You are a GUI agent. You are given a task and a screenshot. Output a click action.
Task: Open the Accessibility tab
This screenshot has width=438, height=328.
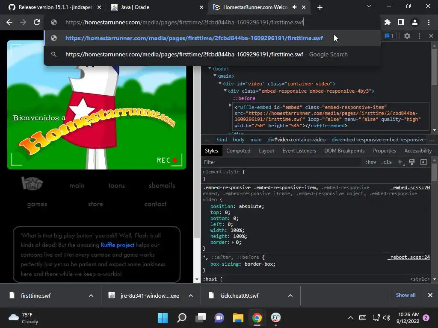(x=418, y=151)
